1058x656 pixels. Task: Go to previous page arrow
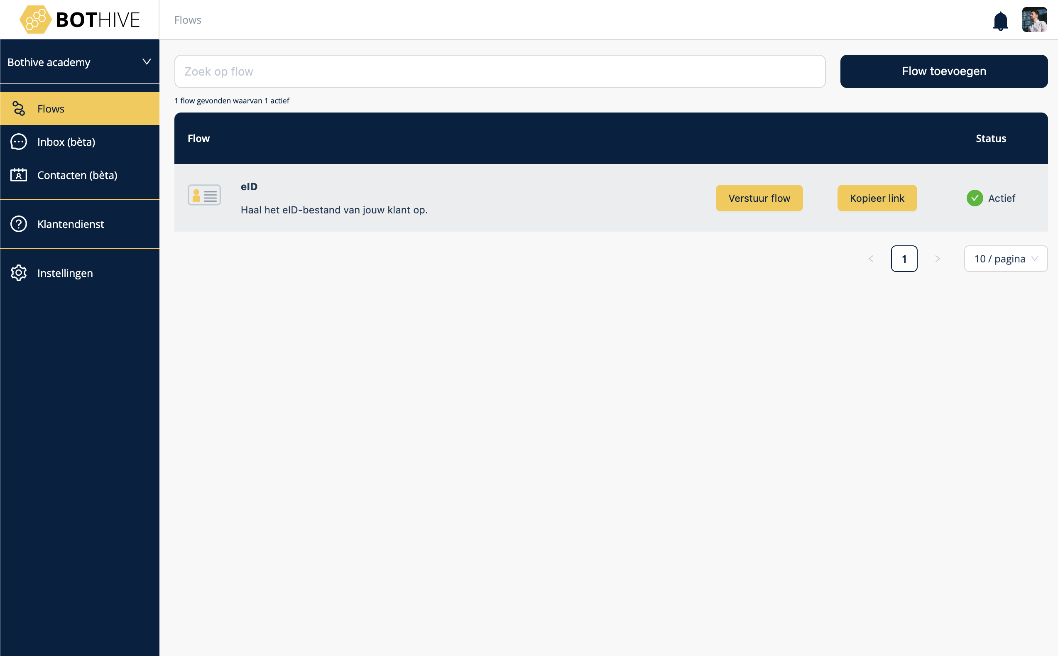coord(871,259)
